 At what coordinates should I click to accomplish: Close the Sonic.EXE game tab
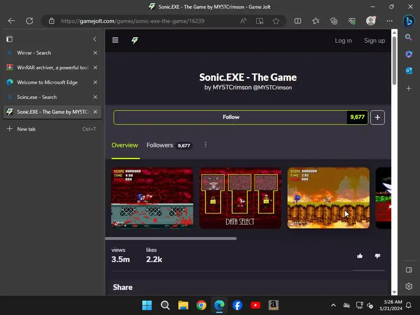95,112
